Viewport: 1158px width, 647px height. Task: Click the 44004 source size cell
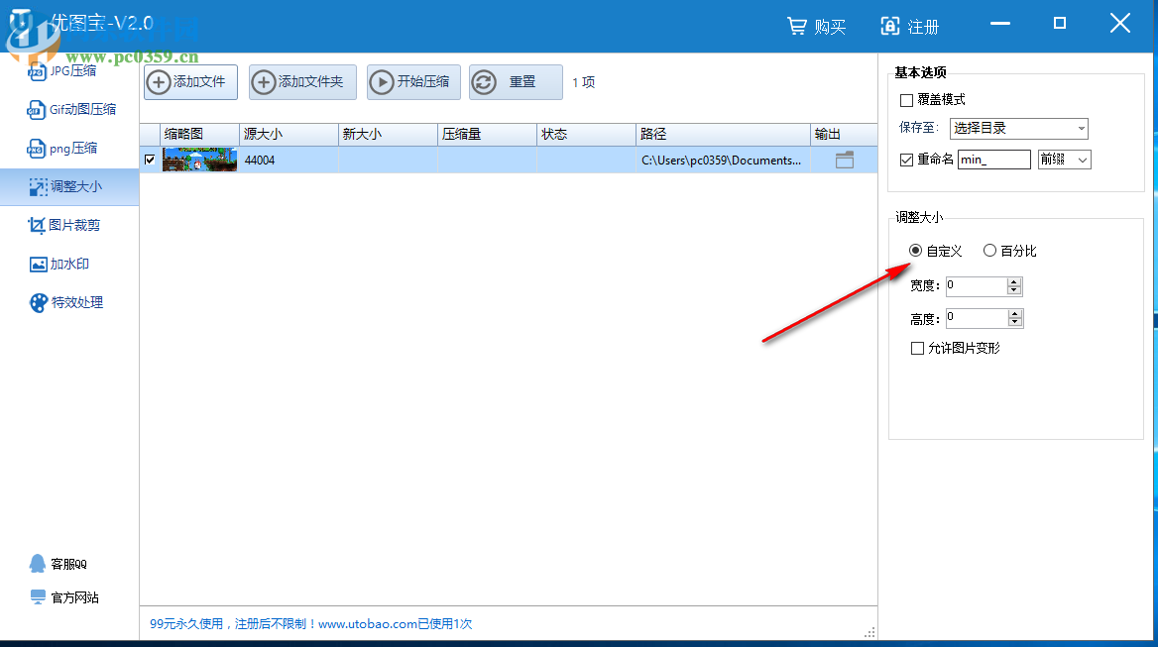point(289,161)
